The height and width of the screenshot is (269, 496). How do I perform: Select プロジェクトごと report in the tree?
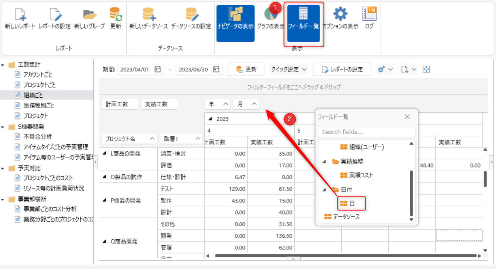[40, 85]
